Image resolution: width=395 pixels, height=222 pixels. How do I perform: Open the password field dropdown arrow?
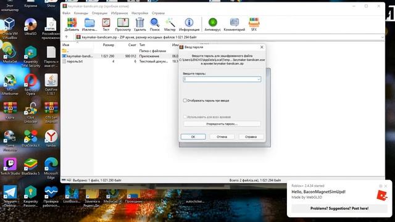pyautogui.click(x=259, y=80)
